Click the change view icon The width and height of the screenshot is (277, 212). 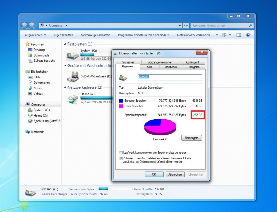click(x=224, y=35)
